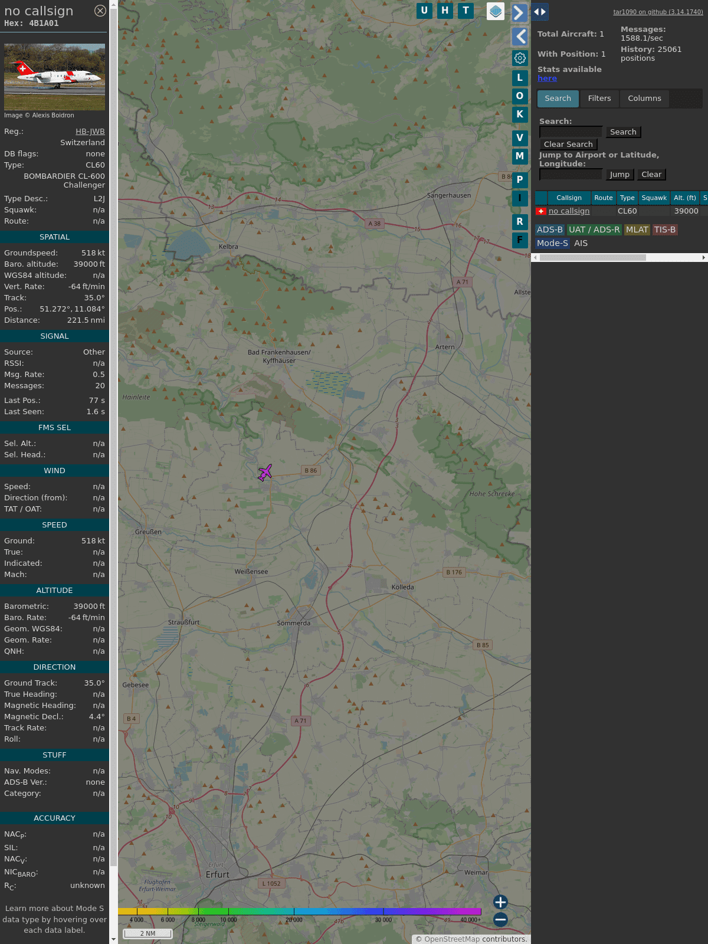Click the SIGNAL section header

tap(54, 336)
